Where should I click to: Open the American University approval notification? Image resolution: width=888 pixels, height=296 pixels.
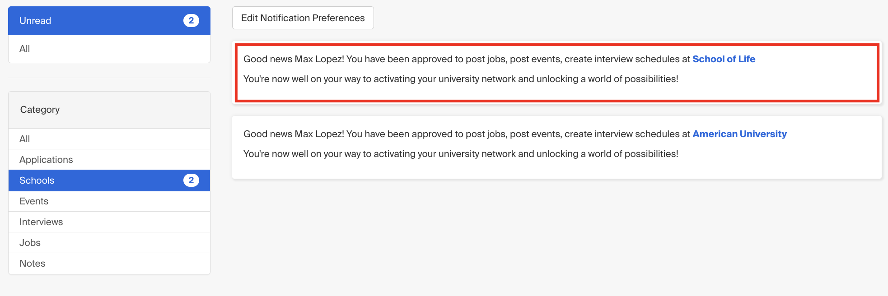point(557,148)
